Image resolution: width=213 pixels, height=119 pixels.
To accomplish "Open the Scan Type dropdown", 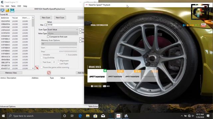I will 63,29.
